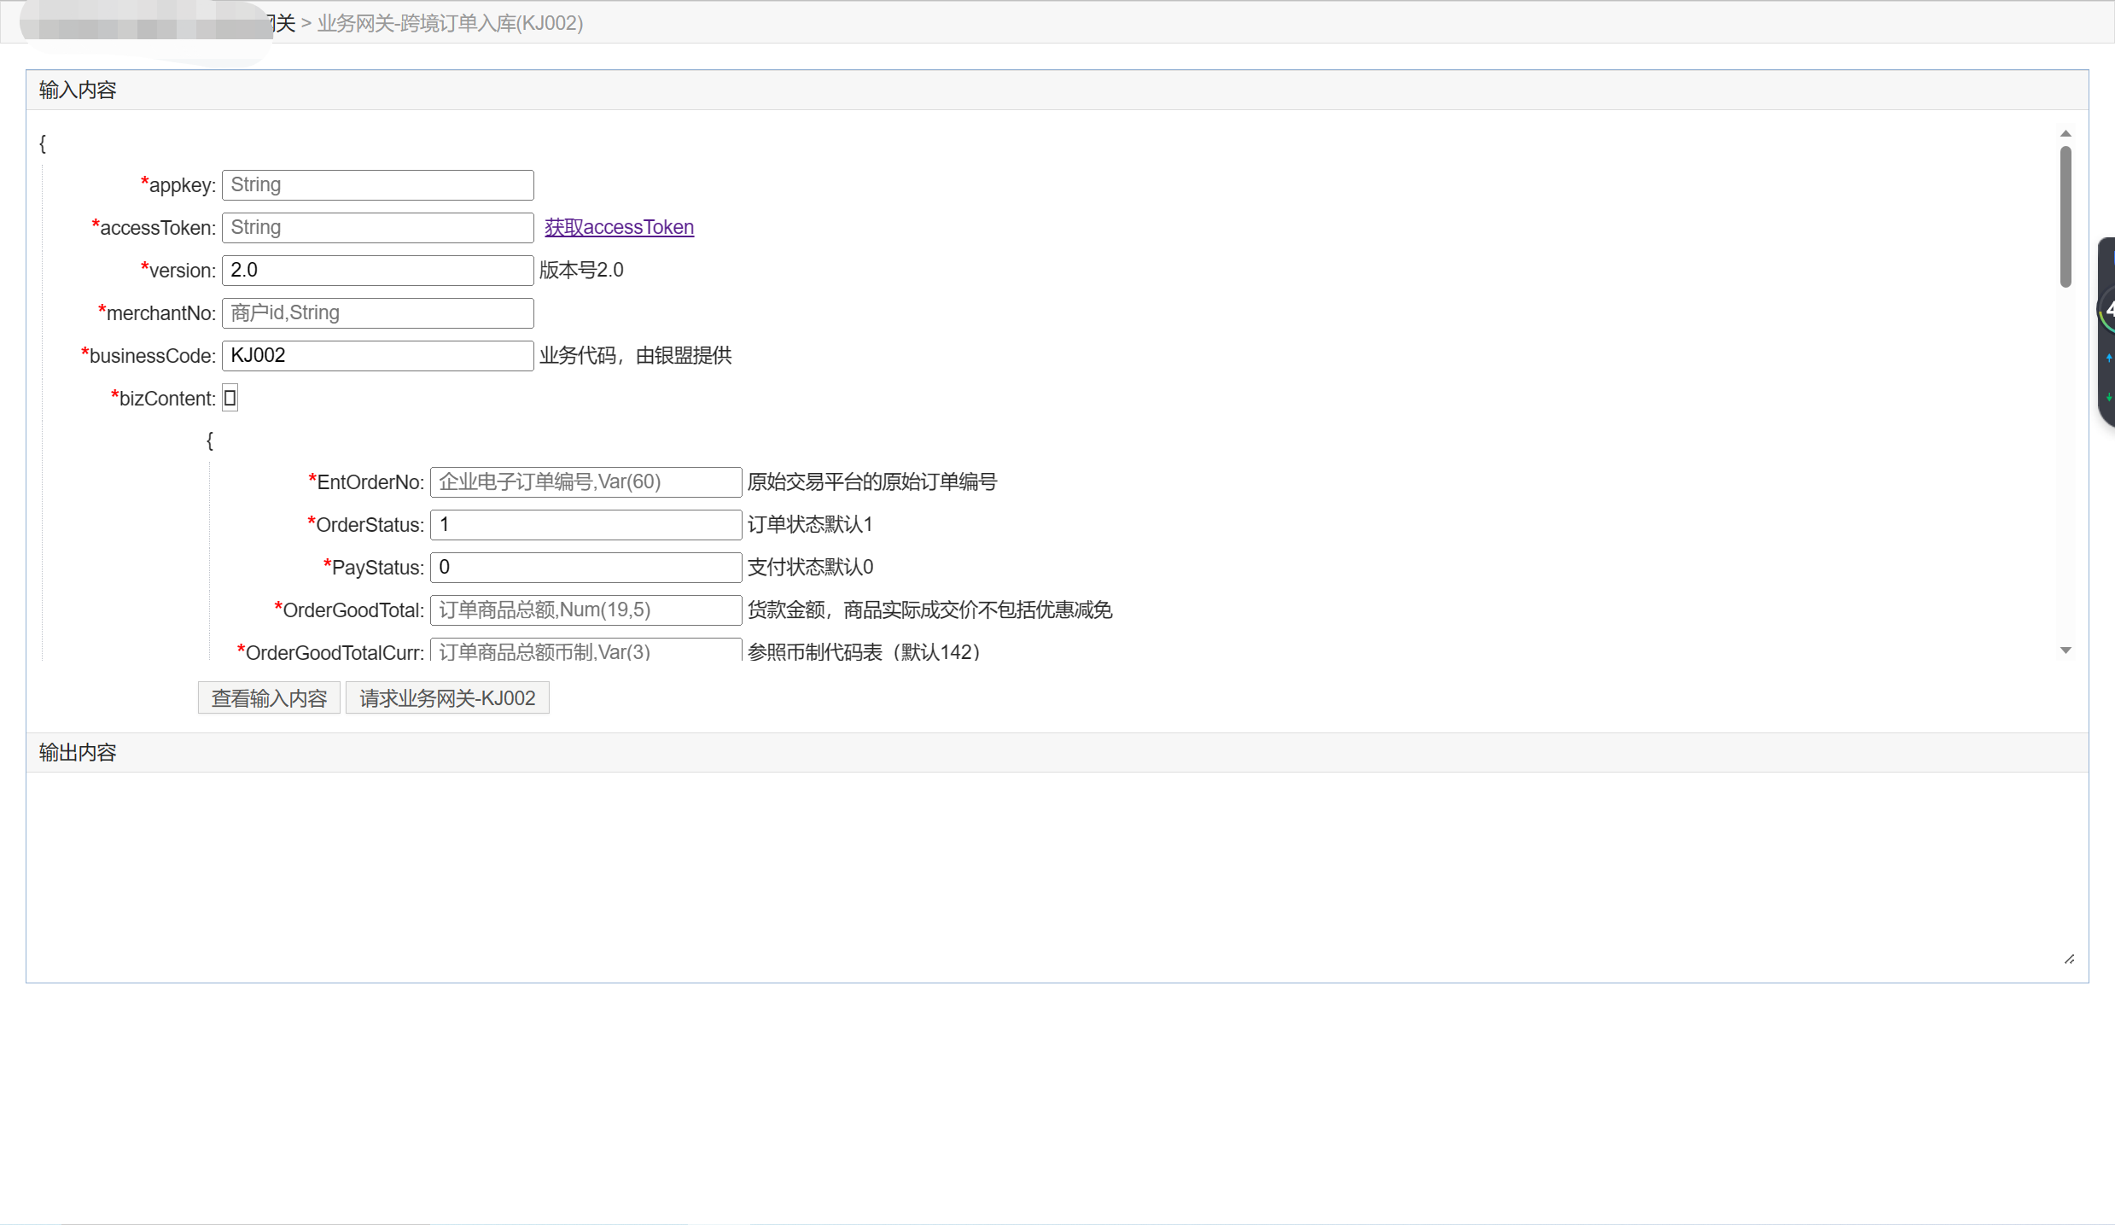This screenshot has width=2115, height=1225.
Task: Click the 输出内容 panel header
Action: tap(1057, 753)
